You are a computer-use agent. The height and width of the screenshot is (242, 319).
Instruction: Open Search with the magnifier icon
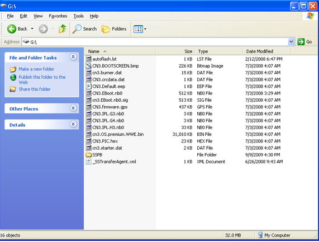(77, 29)
